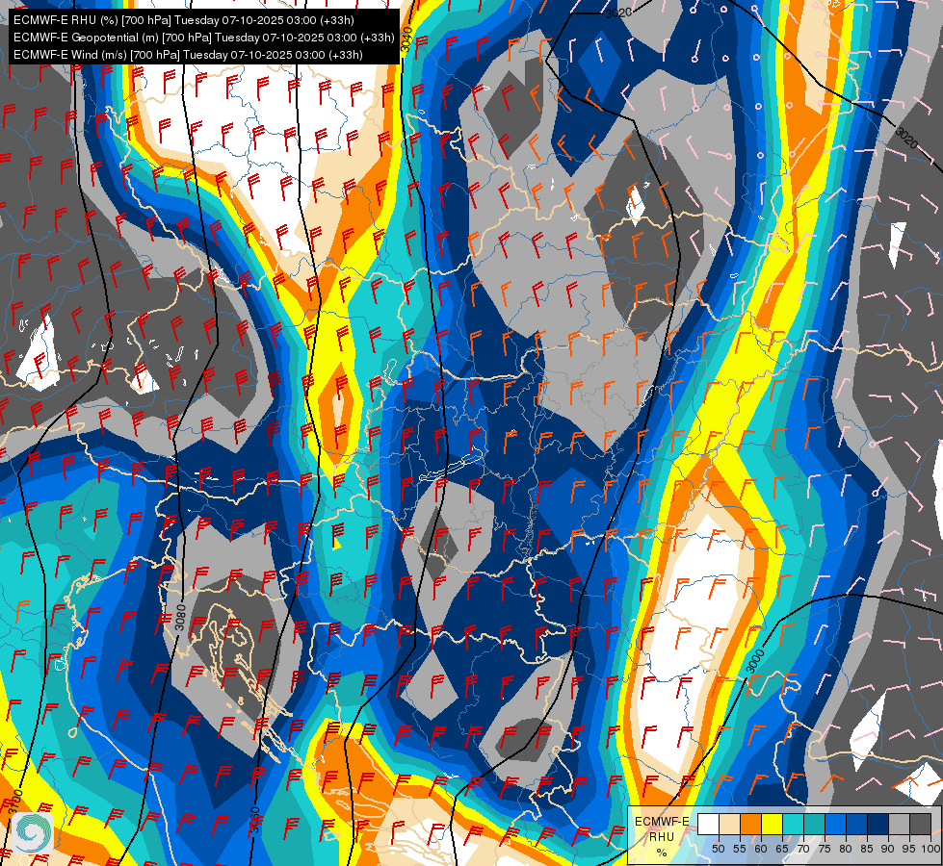This screenshot has height=866, width=943.
Task: Click the legend label 'RHU'
Action: [662, 836]
